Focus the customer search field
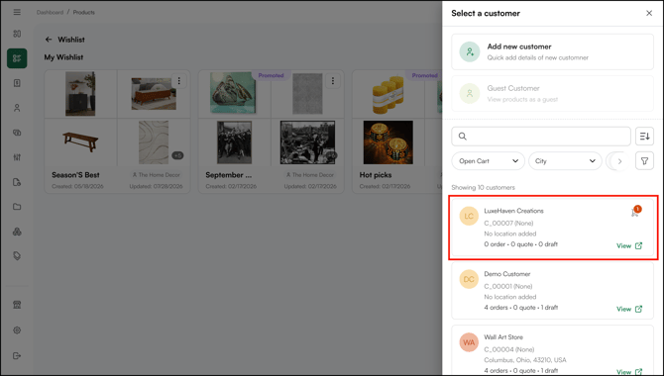The image size is (664, 376). (x=541, y=137)
